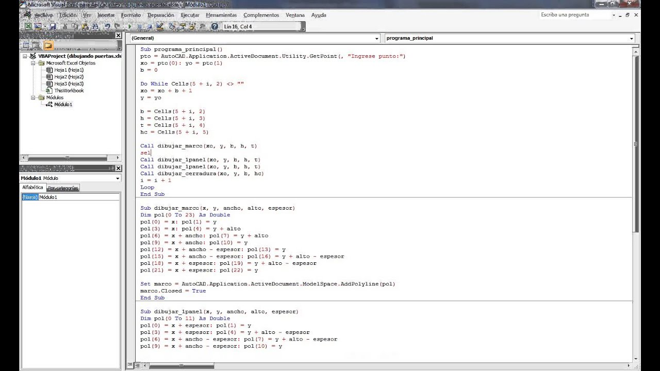Redo the last undone edit
The image size is (660, 371).
117,26
